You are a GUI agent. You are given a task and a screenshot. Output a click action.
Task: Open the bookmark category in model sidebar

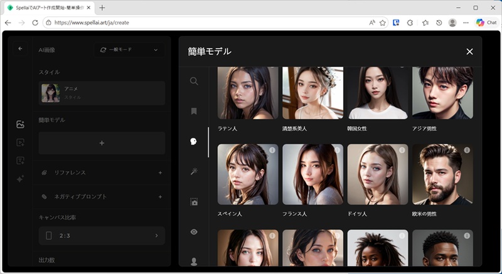pos(194,111)
